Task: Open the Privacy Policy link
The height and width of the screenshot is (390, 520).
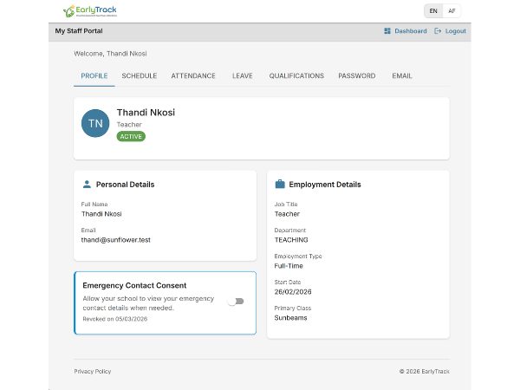Action: [x=93, y=372]
